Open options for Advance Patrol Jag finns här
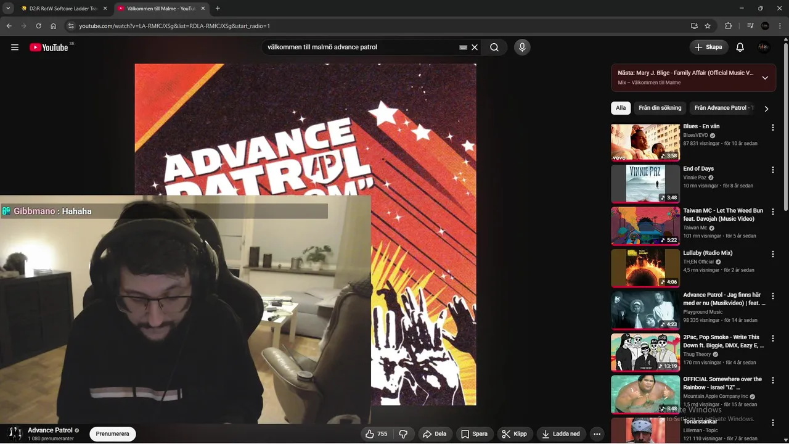The width and height of the screenshot is (789, 444). (x=773, y=296)
